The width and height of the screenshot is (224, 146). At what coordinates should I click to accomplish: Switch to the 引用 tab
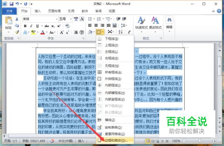pyautogui.click(x=71, y=11)
